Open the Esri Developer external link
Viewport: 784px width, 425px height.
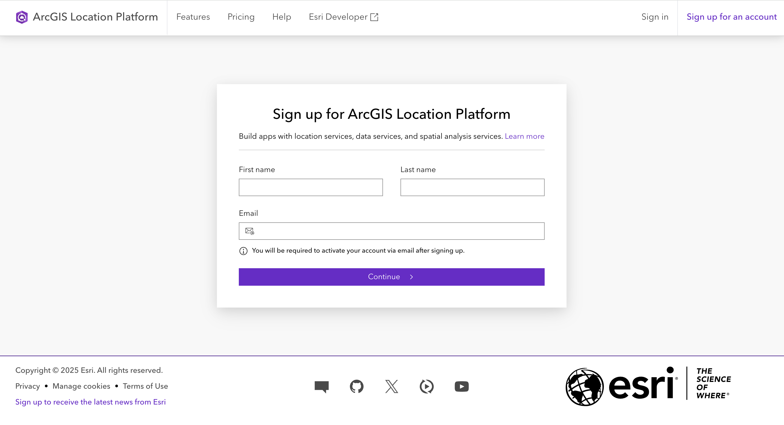pos(343,17)
